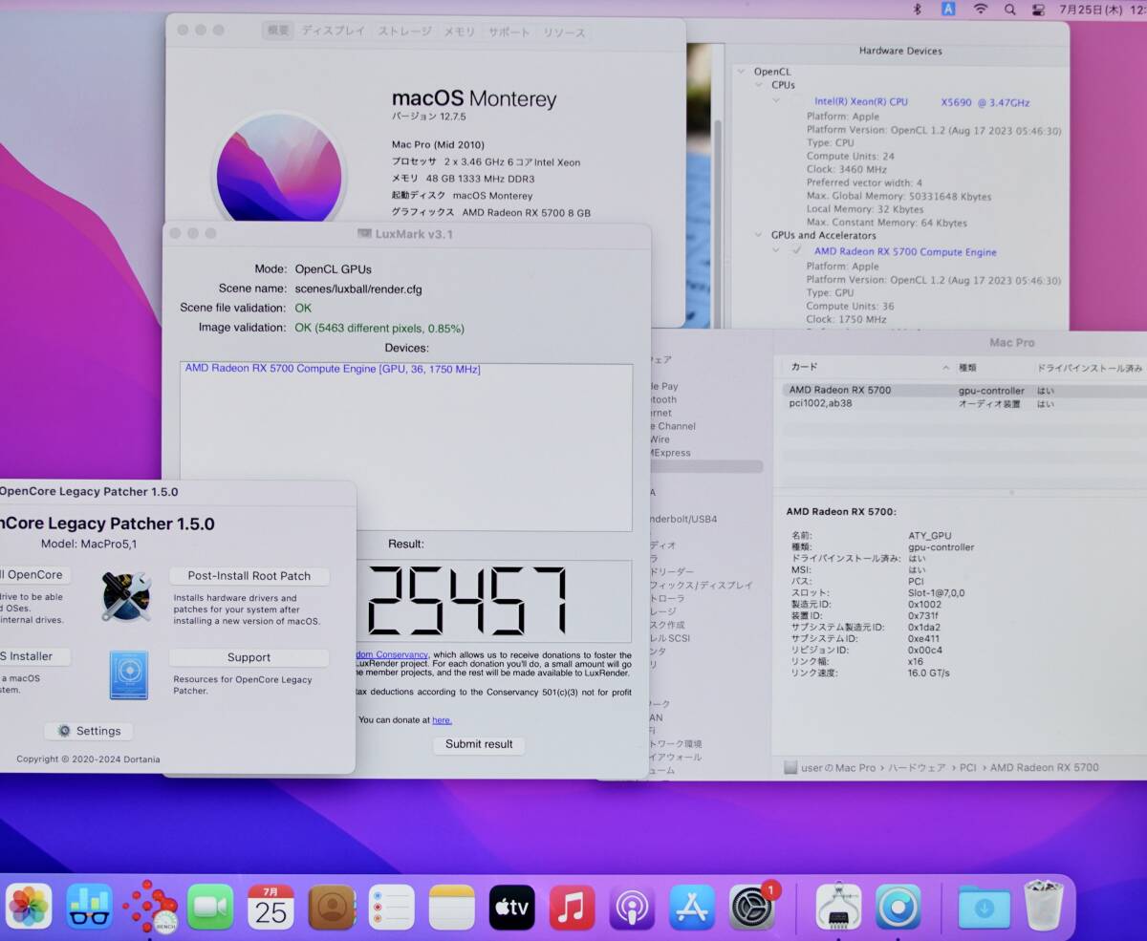This screenshot has width=1147, height=941.
Task: Collapse GPUs and Accelerators node
Action: click(x=759, y=235)
